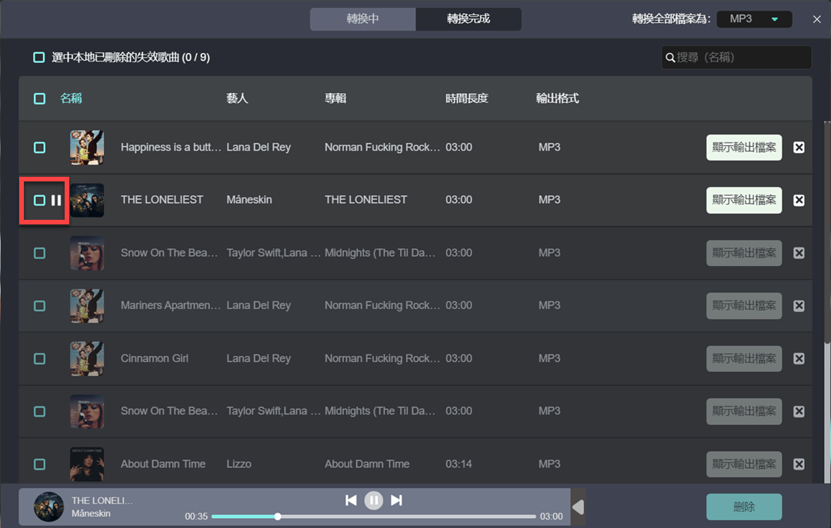
Task: Remove THE LONELIEST row with X icon
Action: pos(799,200)
